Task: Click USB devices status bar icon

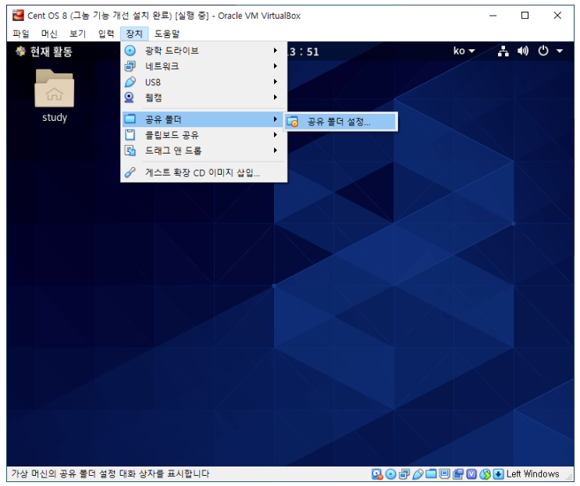Action: [418, 474]
